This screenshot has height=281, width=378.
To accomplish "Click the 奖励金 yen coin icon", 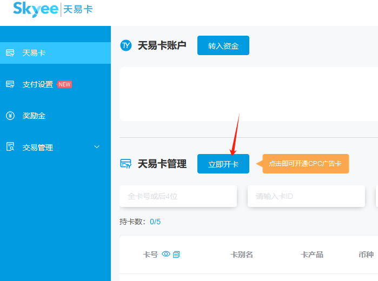I will coord(10,116).
